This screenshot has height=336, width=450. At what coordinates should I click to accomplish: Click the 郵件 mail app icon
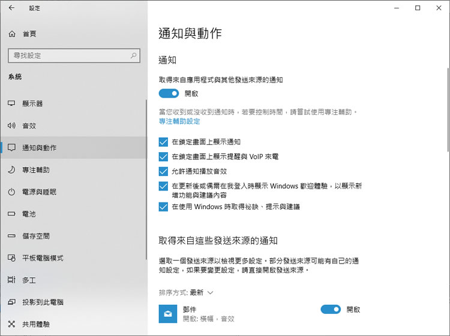point(168,314)
